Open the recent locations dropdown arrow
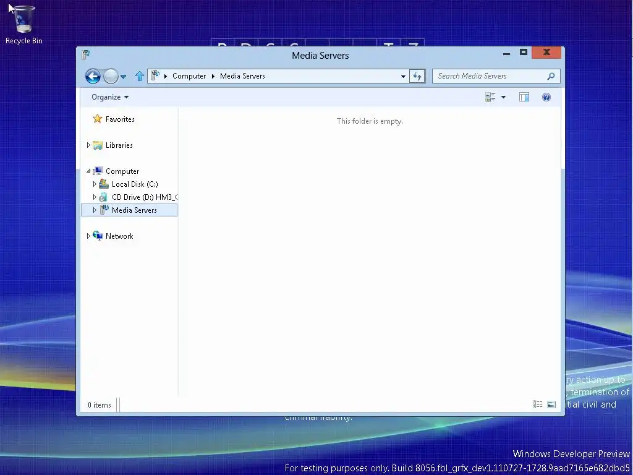The image size is (633, 475). coord(124,76)
